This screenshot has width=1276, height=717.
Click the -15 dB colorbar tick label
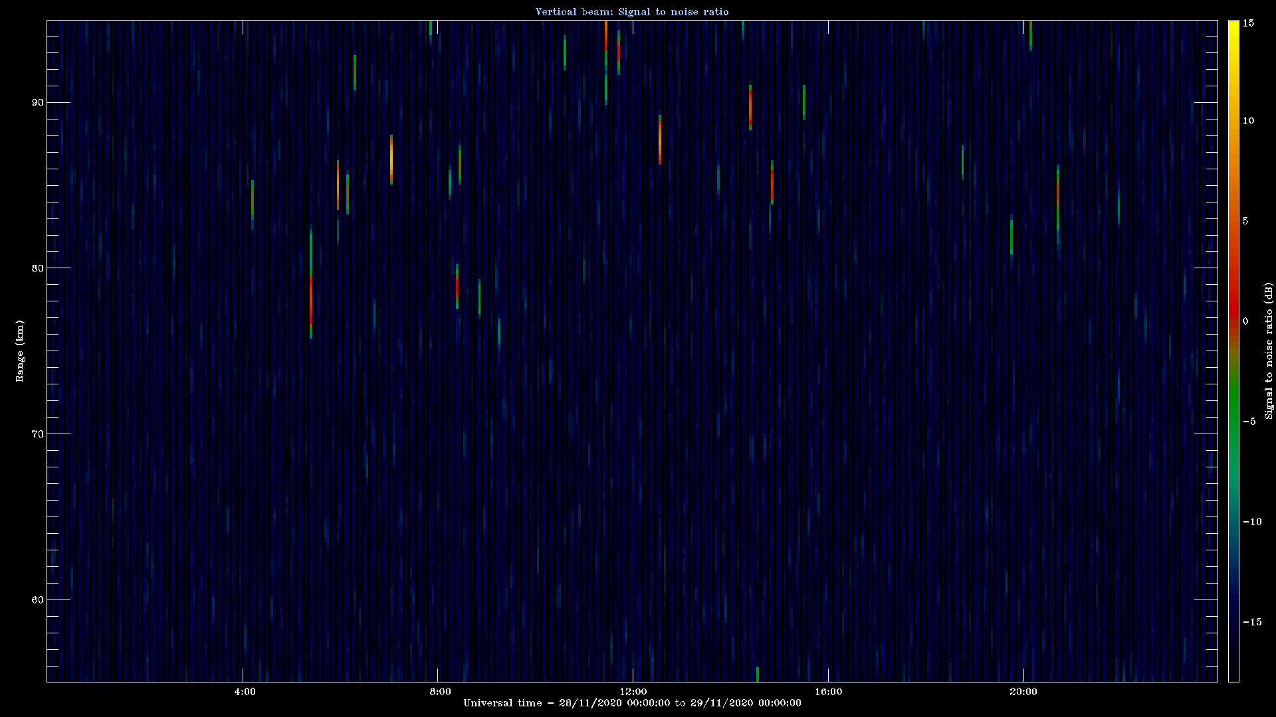coord(1252,622)
